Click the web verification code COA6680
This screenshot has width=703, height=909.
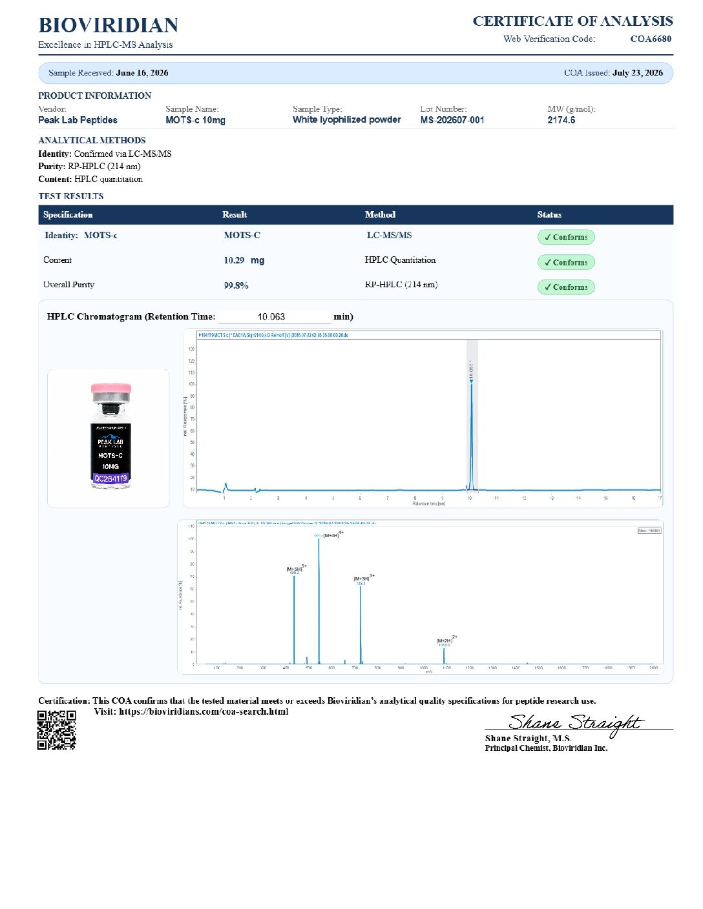pos(651,39)
